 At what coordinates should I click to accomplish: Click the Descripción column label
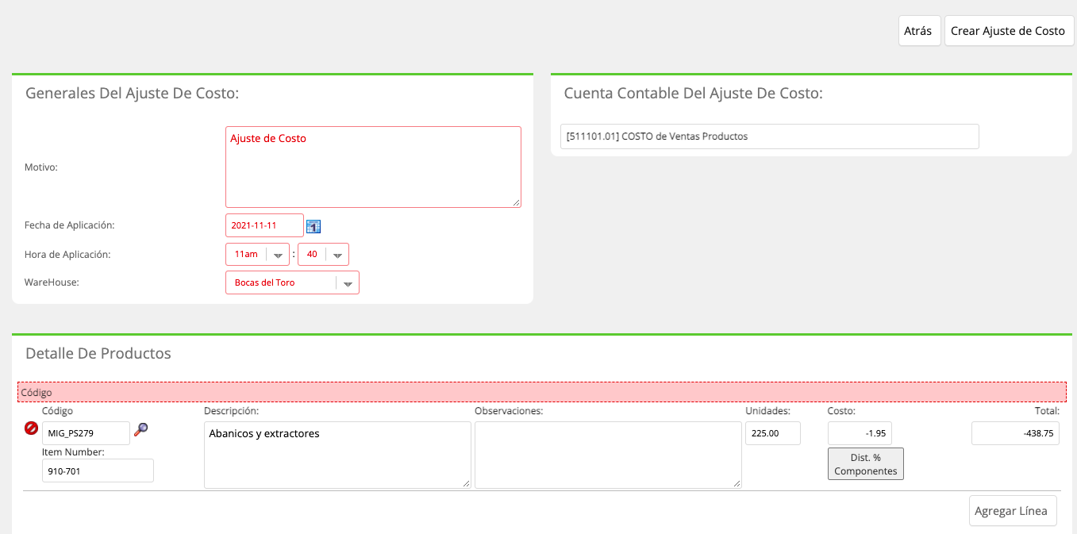pos(232,411)
